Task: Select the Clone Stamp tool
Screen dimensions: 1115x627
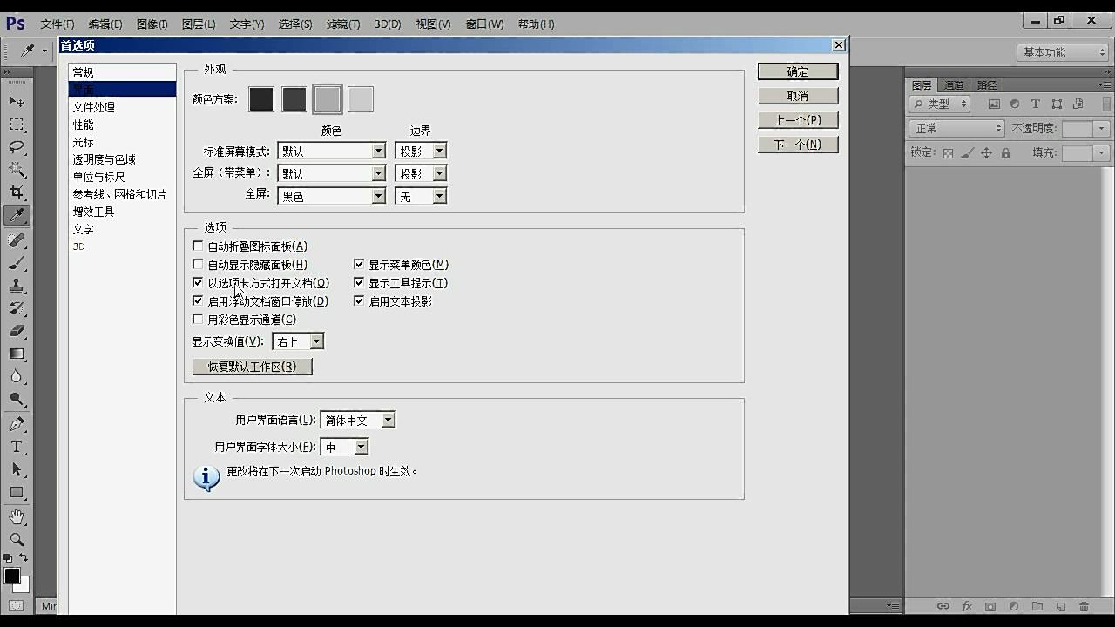Action: pyautogui.click(x=17, y=286)
